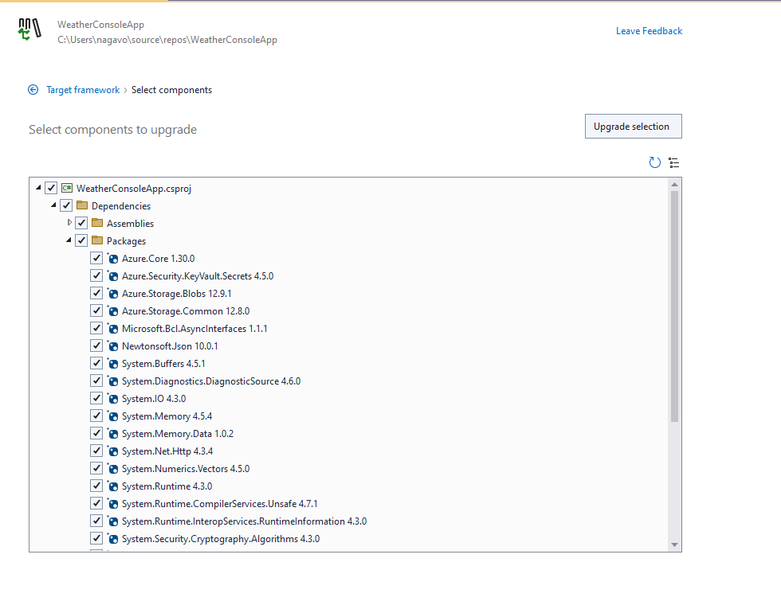This screenshot has height=613, width=781.
Task: Uncheck the Packages folder checkbox
Action: (81, 240)
